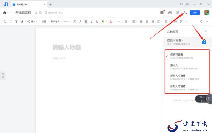The width and height of the screenshot is (212, 133).
Task: Click the refresh icon in title bar
Action: [x=181, y=4]
